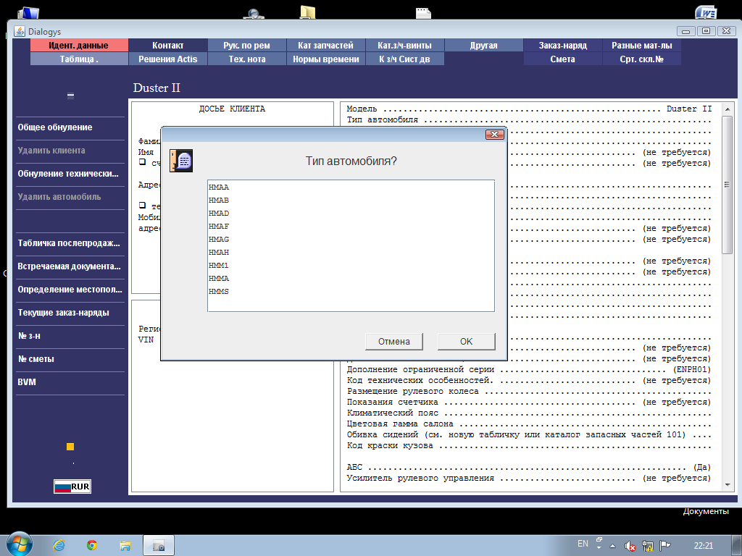742x556 pixels.
Task: Click Обнуление технически… in the sidebar
Action: [x=70, y=174]
